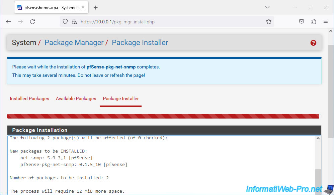View site security via the padlock icon

pyautogui.click(x=74, y=21)
